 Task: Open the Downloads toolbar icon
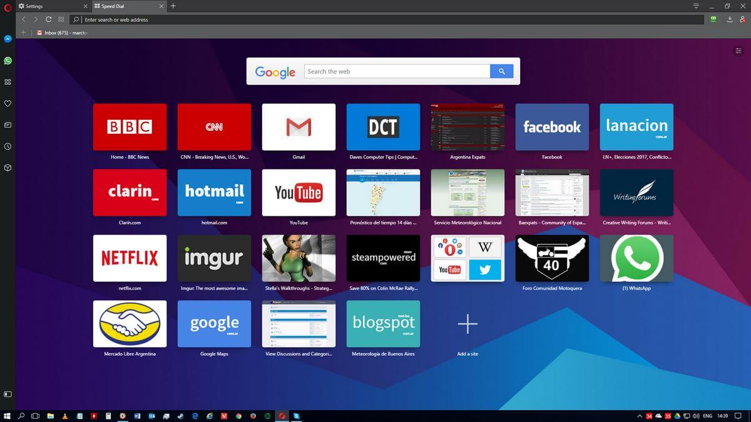pos(730,19)
